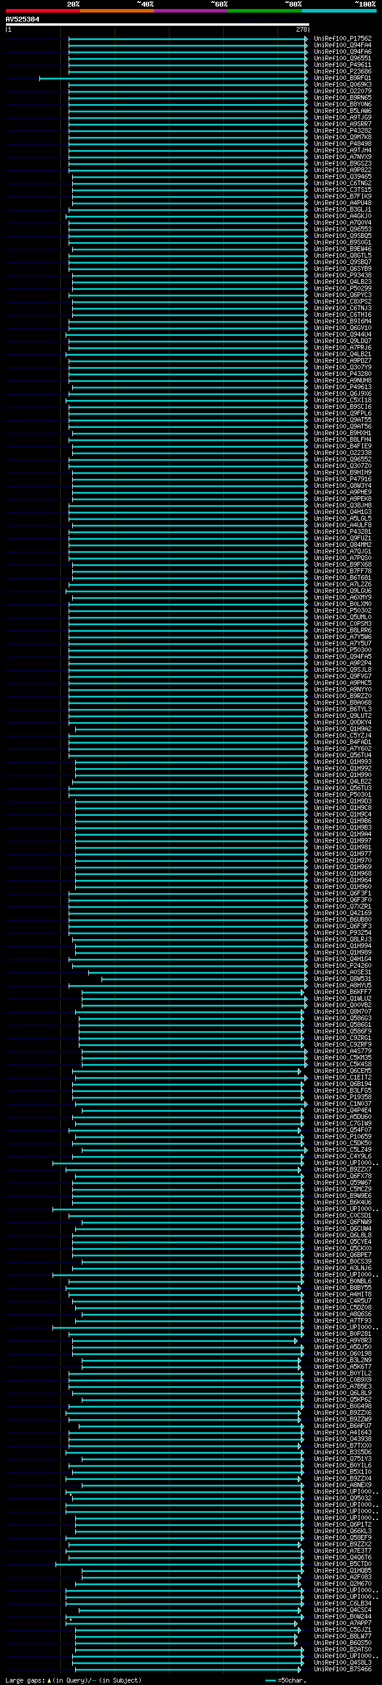Click the cyan ~100% identity legend segment
This screenshot has width=382, height=1685.
338,11
